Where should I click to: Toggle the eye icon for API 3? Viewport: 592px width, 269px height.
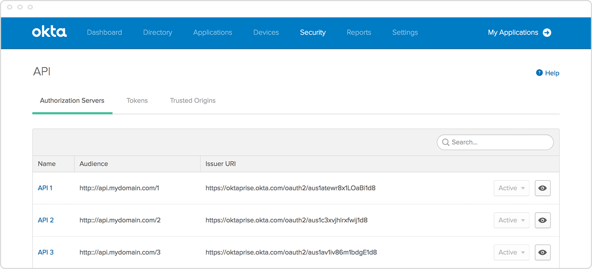[542, 252]
